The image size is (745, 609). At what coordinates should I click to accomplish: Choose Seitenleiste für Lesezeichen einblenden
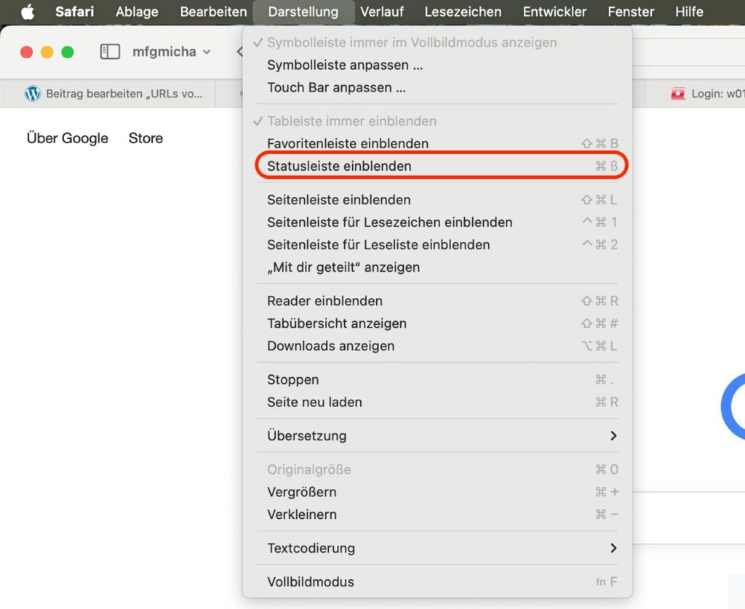(x=437, y=222)
